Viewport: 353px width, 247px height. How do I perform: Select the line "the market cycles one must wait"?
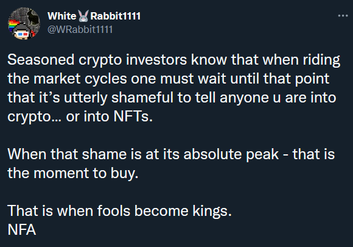(169, 79)
